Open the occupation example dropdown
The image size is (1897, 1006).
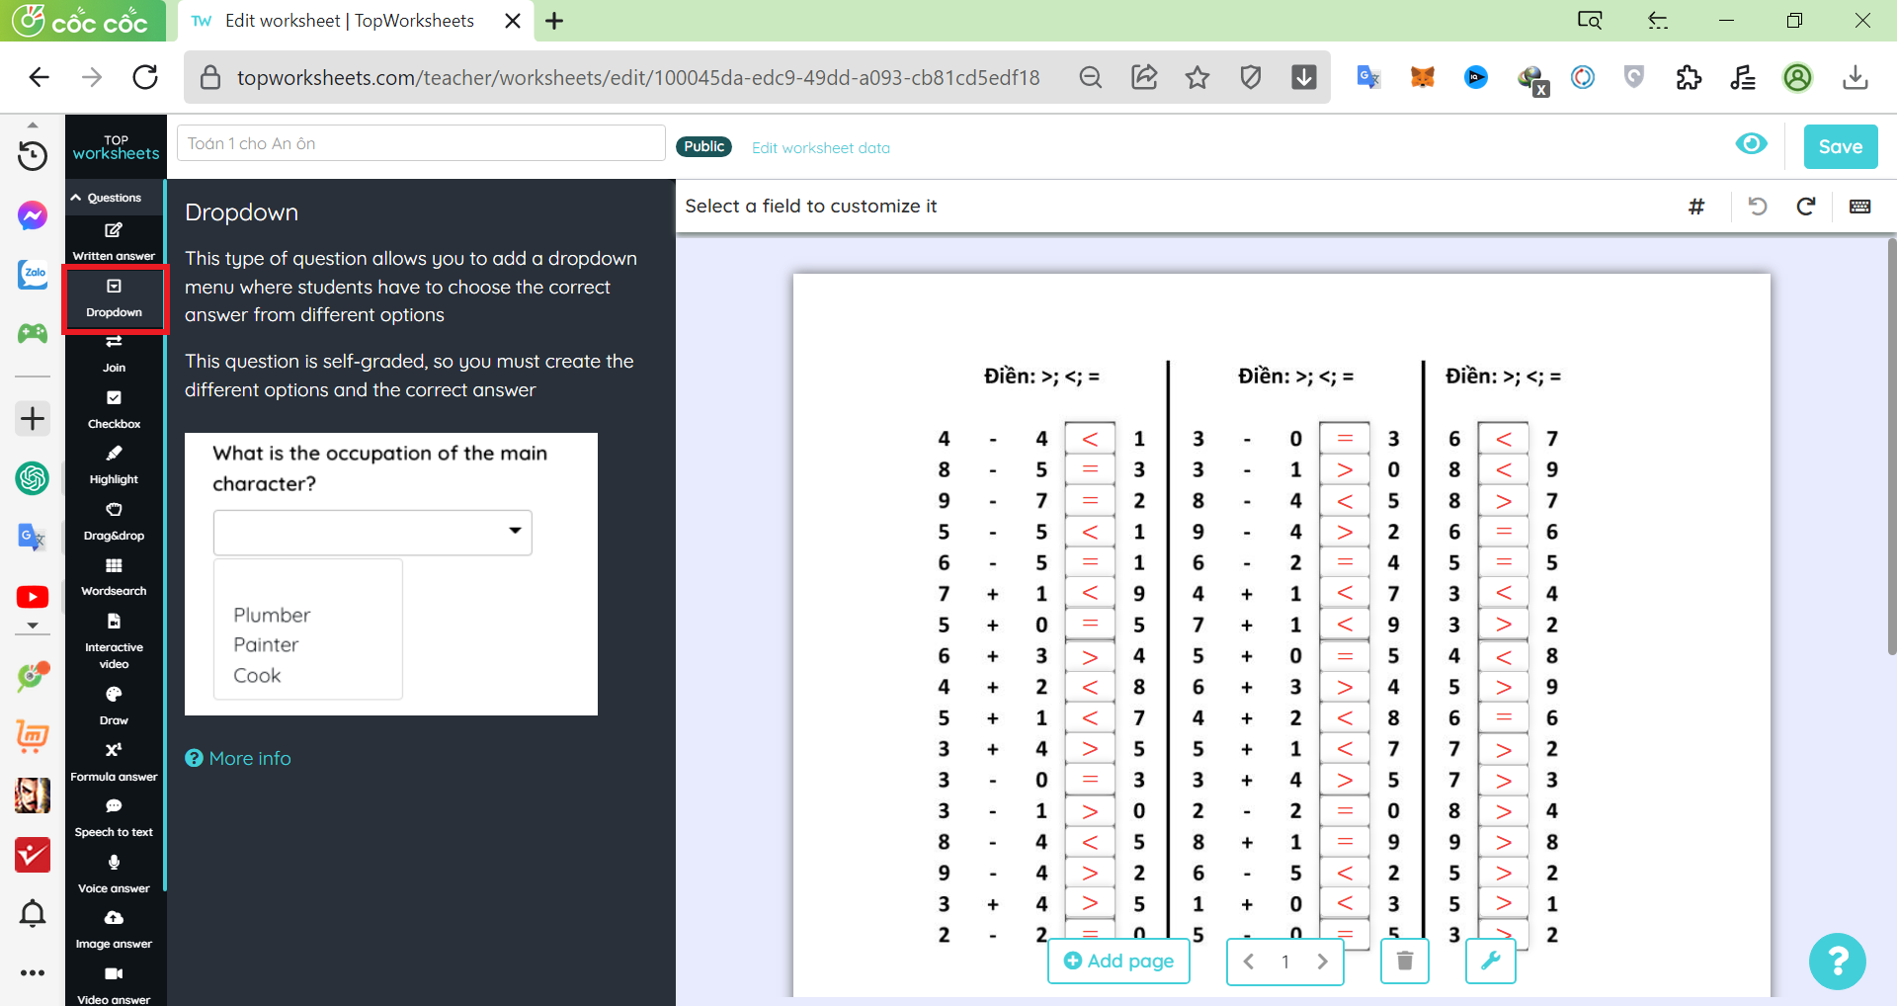[372, 533]
